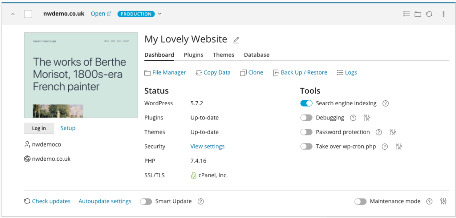Click the nwdemo.co.uk domain title

coord(64,14)
